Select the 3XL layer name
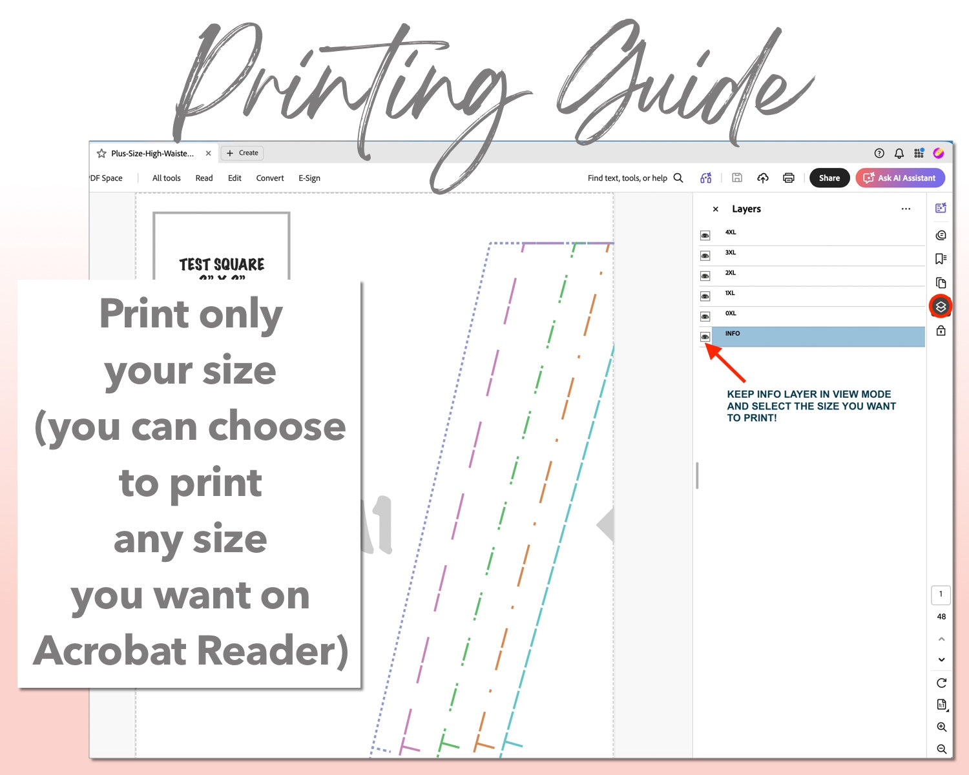Screen dimensions: 969x775 [x=731, y=253]
